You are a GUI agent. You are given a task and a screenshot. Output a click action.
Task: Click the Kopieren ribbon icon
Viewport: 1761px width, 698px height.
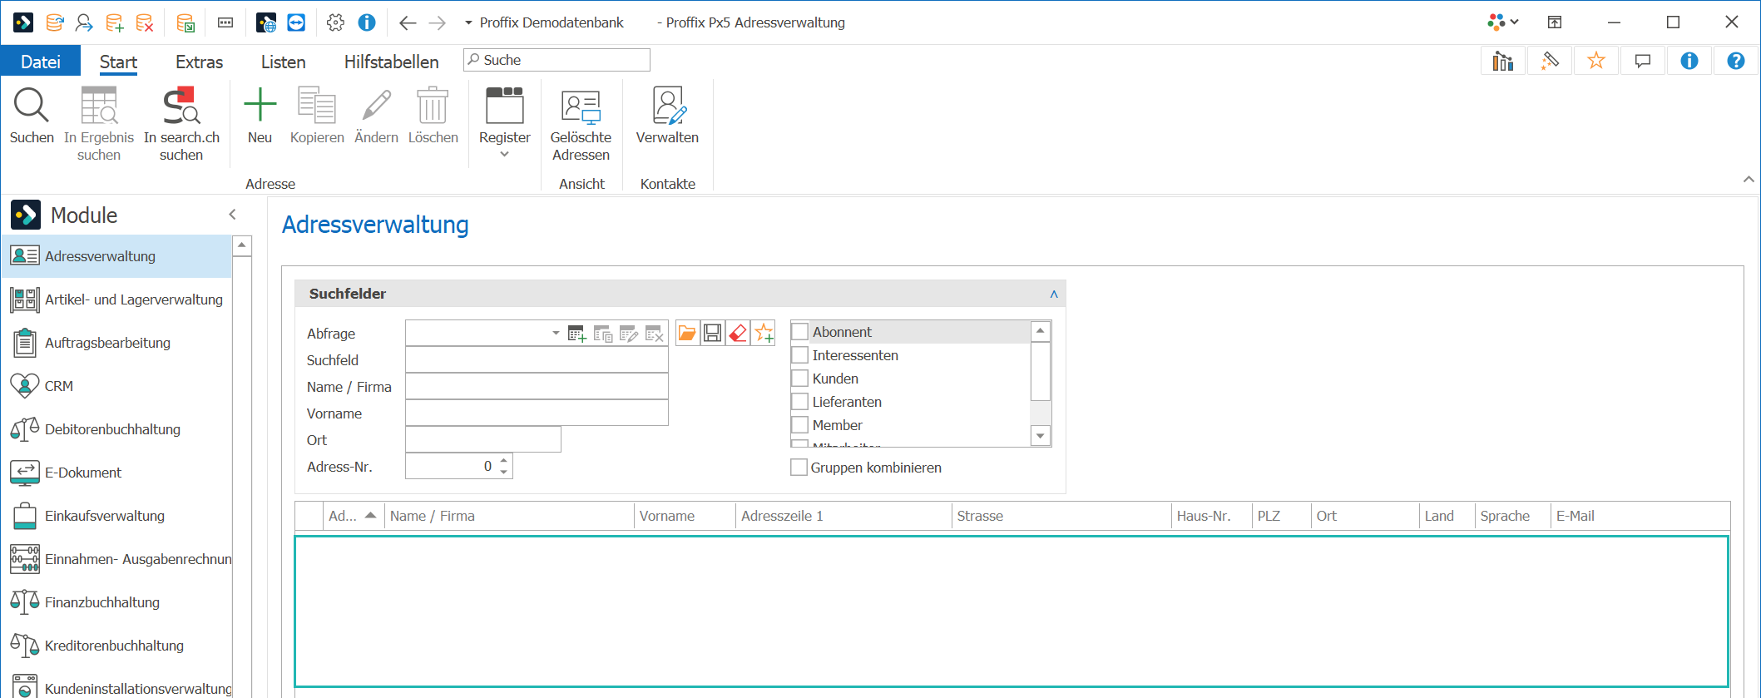point(316,106)
